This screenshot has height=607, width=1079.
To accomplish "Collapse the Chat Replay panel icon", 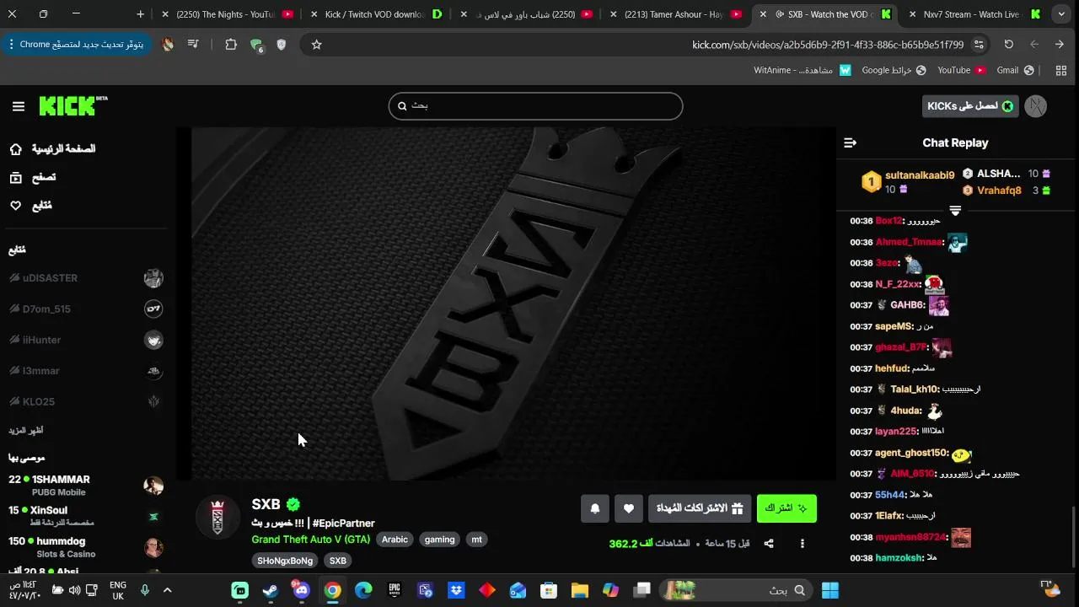I will [x=850, y=143].
